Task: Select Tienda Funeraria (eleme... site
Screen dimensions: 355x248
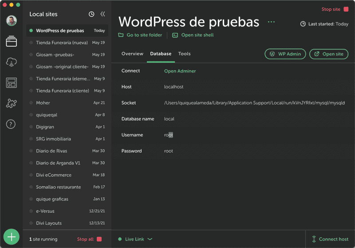Action: pyautogui.click(x=67, y=79)
